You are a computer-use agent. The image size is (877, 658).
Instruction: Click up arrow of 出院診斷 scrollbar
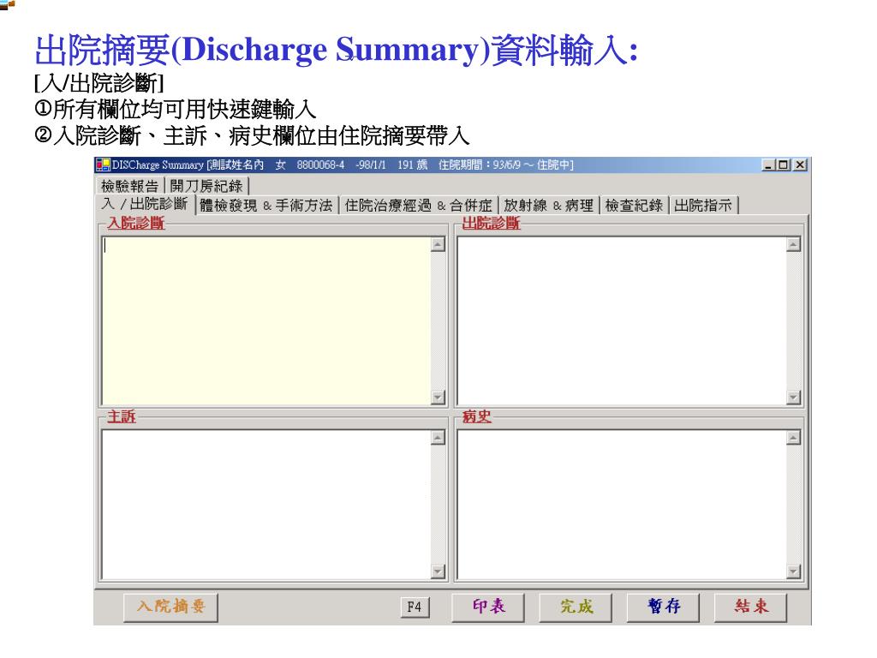pos(793,244)
